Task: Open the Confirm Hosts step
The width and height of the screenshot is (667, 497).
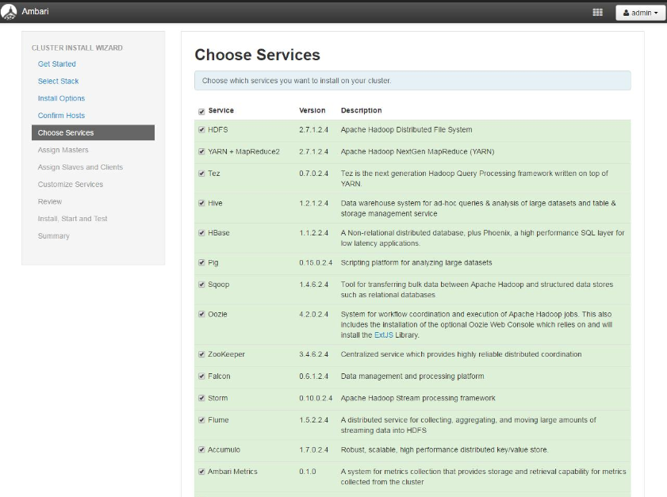Action: pyautogui.click(x=61, y=115)
